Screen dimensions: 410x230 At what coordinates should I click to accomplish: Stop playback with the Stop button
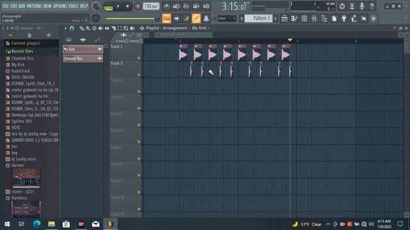tap(127, 6)
